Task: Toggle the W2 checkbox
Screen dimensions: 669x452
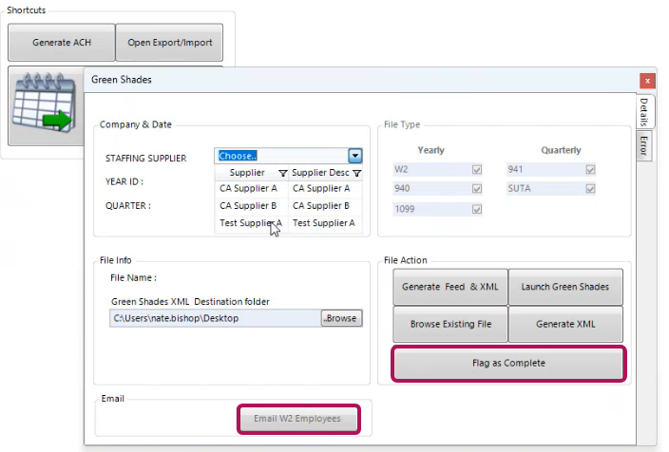Action: [477, 170]
